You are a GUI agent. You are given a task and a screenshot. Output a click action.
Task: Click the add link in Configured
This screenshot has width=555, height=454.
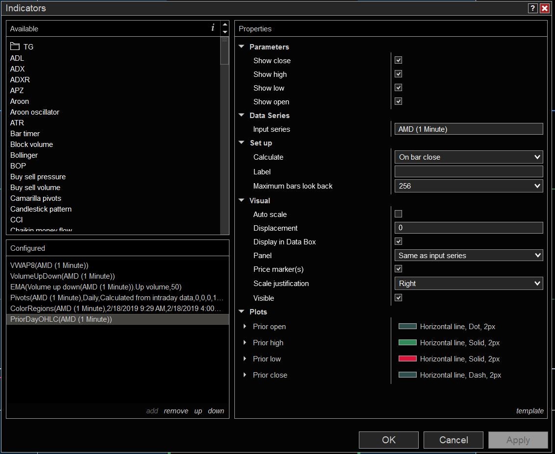pos(152,411)
